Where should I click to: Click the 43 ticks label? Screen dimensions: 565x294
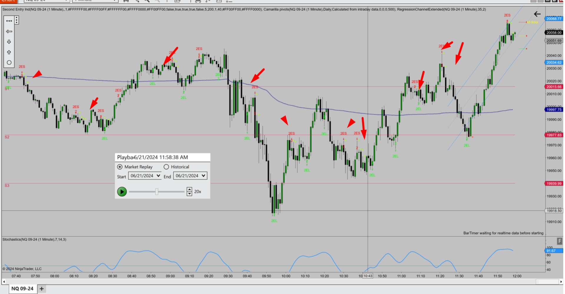(532, 22)
